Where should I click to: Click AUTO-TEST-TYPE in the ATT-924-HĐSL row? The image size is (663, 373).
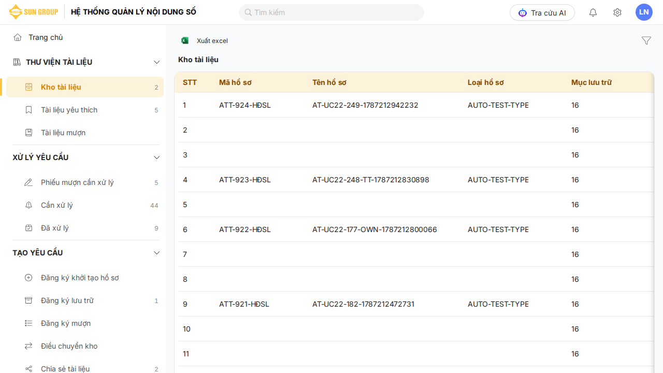click(x=498, y=105)
